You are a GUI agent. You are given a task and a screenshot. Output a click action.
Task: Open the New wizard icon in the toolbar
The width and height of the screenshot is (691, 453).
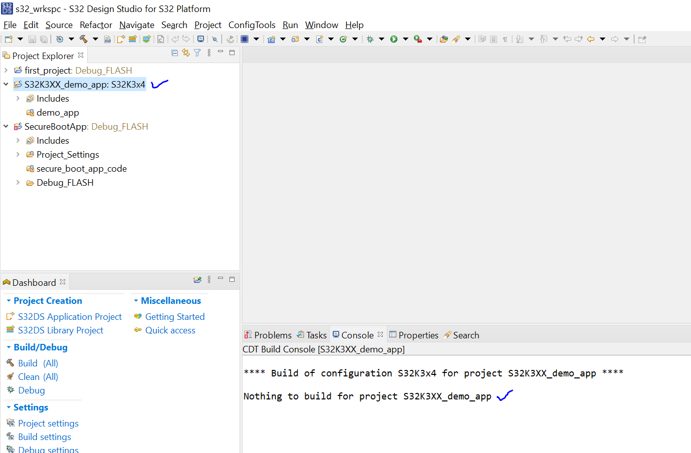coord(10,39)
